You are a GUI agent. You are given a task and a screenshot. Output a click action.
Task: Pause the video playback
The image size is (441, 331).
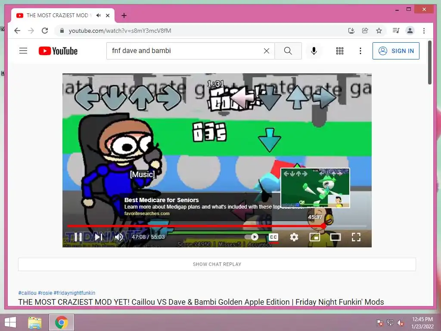click(78, 237)
